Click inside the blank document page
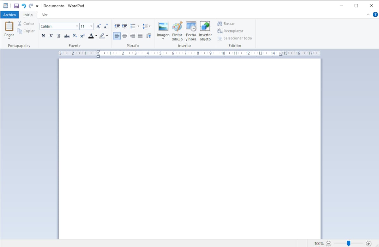379x247 pixels. (x=189, y=149)
